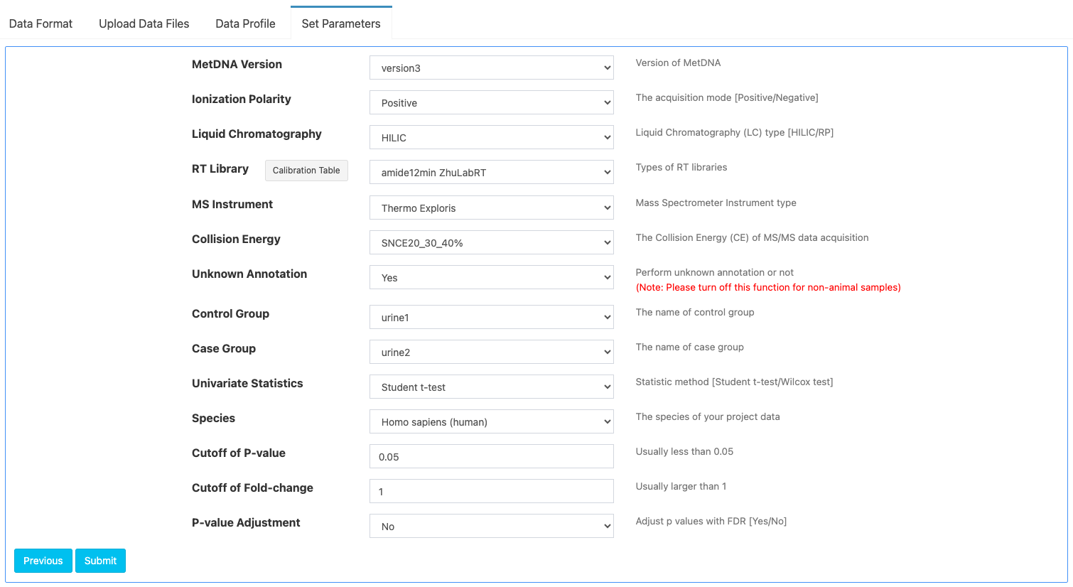This screenshot has width=1073, height=587.
Task: Expand the Case Group dropdown
Action: click(x=491, y=352)
